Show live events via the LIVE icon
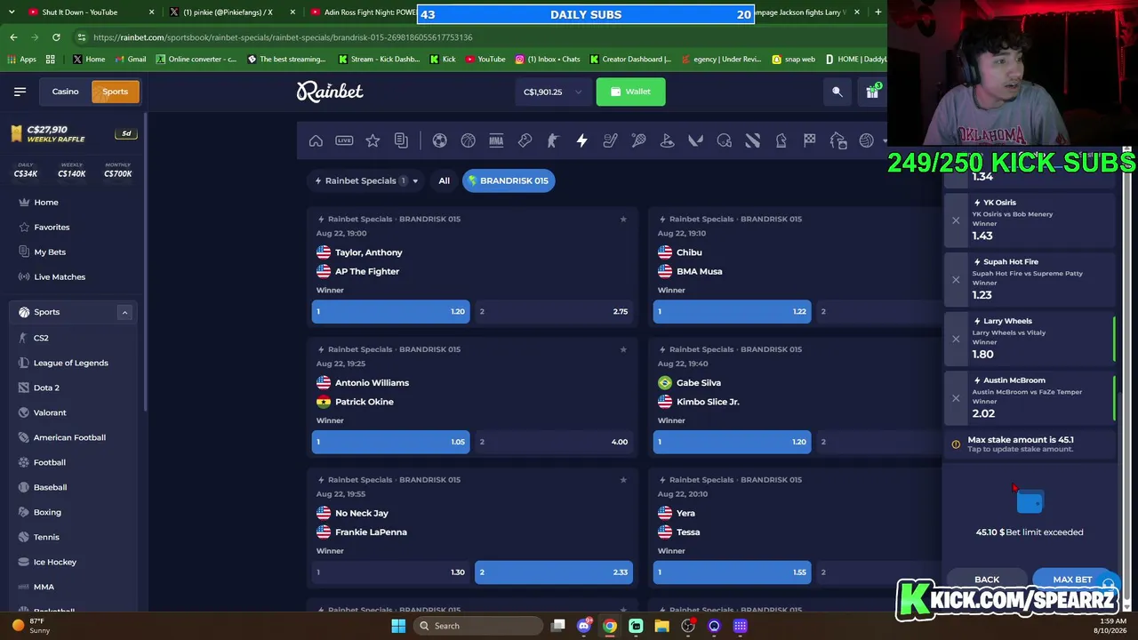1138x640 pixels. click(344, 140)
